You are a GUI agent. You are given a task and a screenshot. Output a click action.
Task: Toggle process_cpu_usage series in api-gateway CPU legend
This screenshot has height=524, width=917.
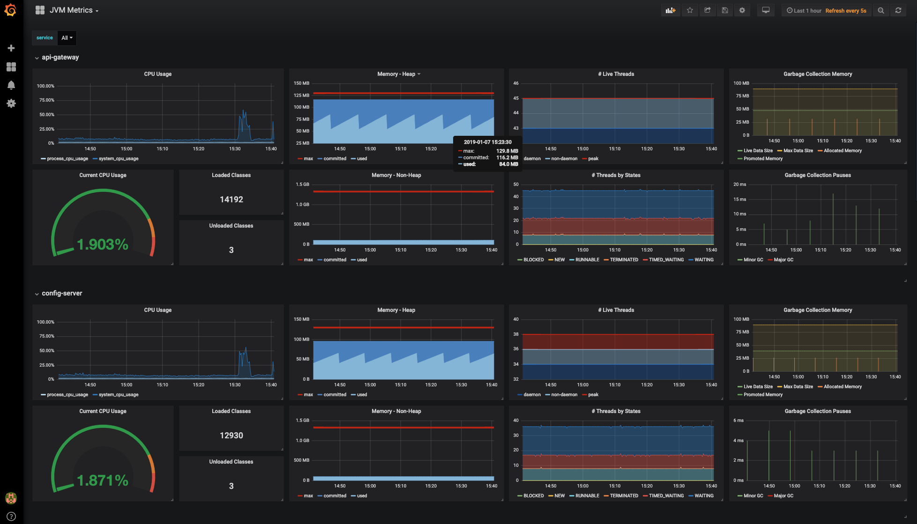click(67, 159)
